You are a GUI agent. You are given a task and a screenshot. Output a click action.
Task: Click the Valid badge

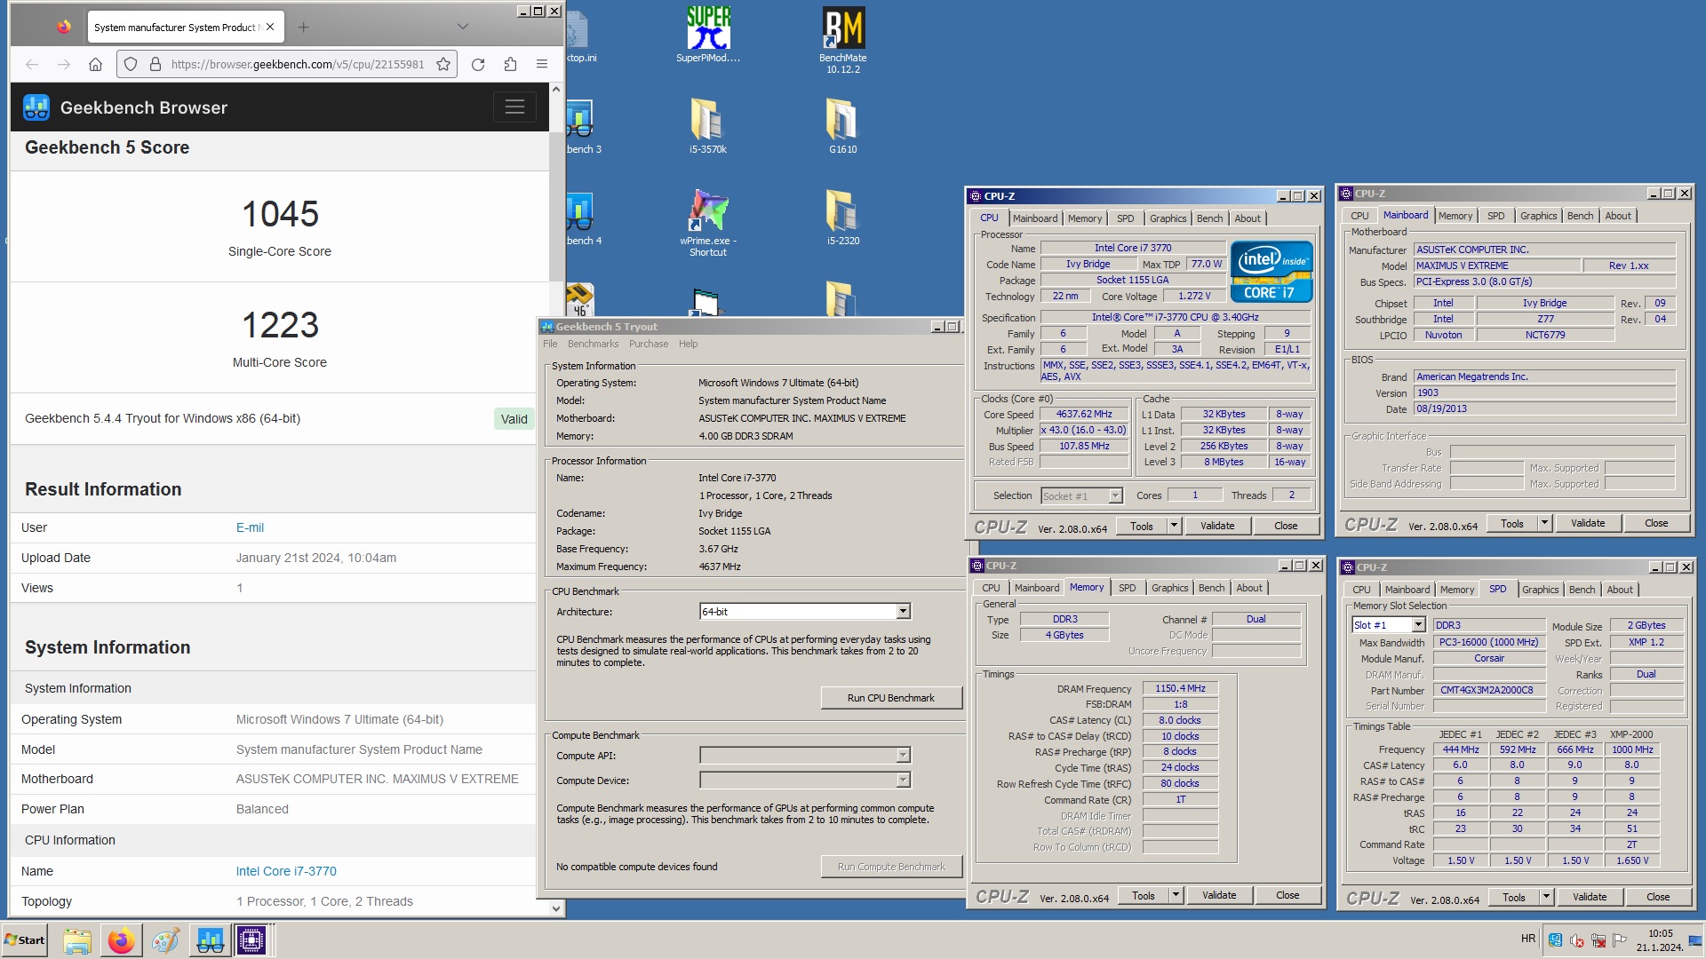click(514, 419)
